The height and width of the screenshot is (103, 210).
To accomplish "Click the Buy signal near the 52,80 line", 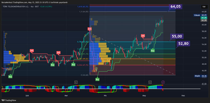I will pos(153,51).
